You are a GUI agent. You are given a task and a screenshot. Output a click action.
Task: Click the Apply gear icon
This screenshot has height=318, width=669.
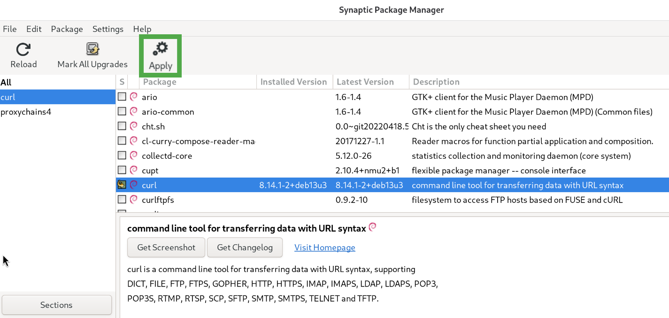(x=161, y=49)
